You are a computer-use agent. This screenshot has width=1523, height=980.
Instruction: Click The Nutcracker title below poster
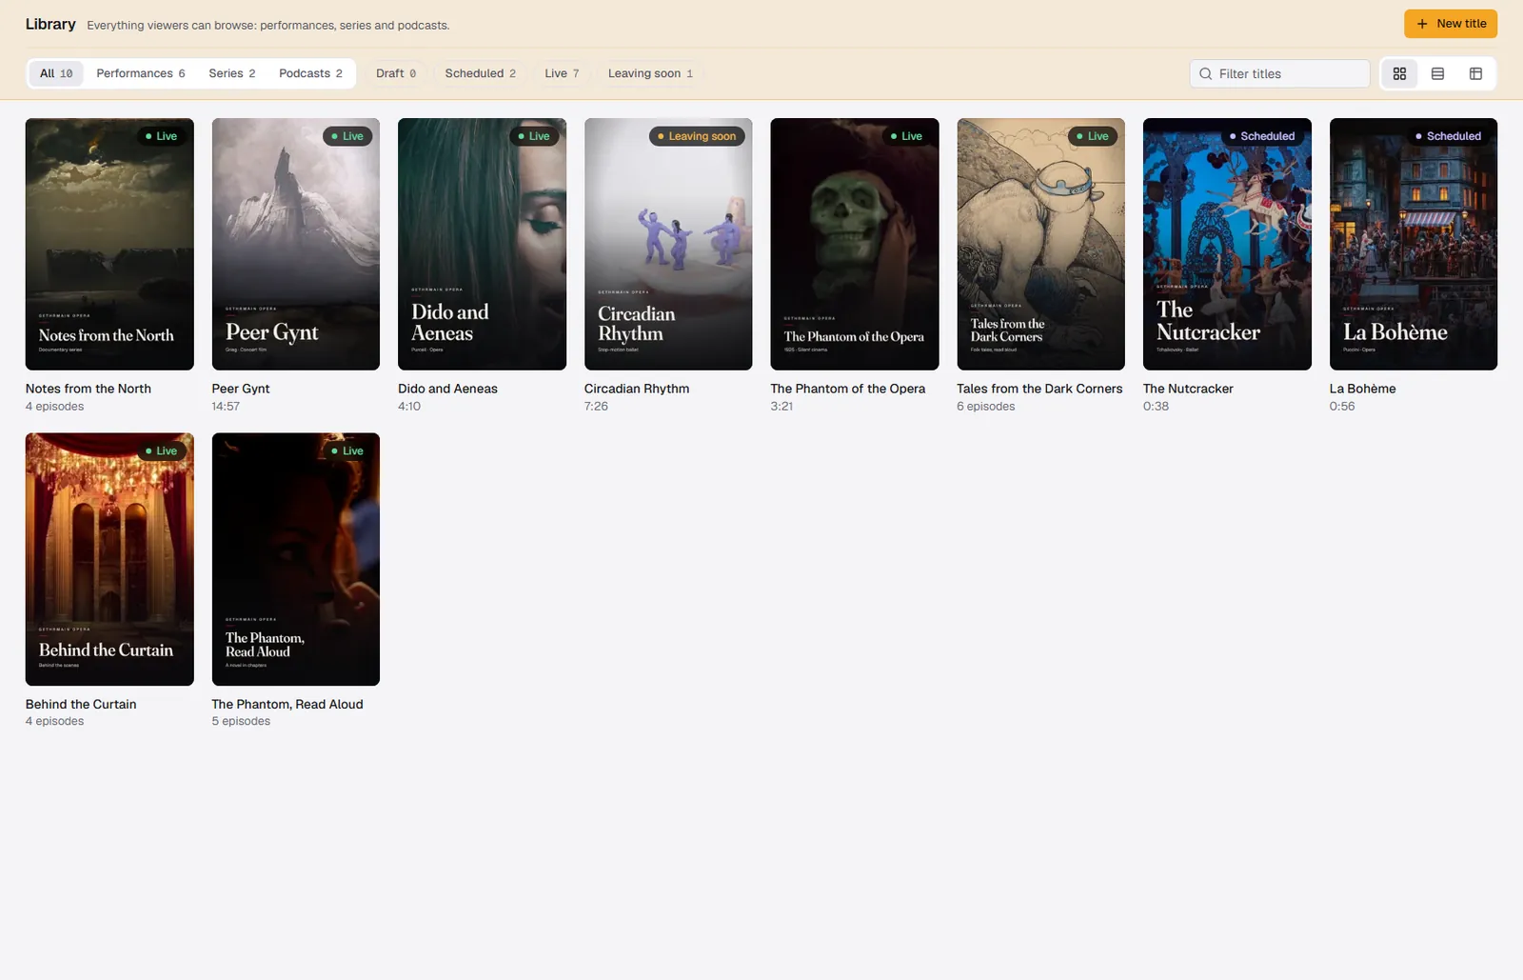(1188, 389)
